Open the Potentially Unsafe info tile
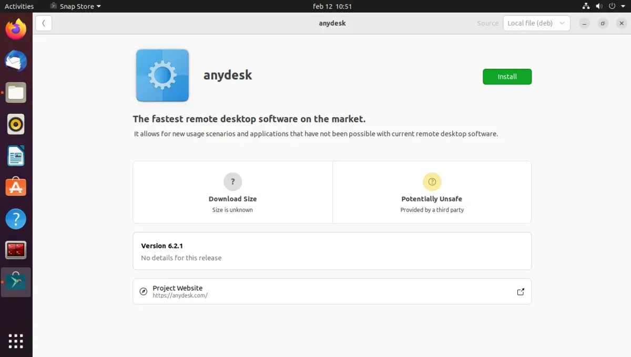Image resolution: width=631 pixels, height=357 pixels. pos(432,192)
